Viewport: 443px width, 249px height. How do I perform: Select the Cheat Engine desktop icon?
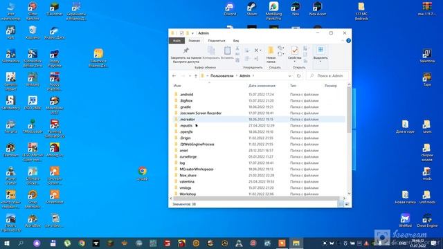point(427,220)
